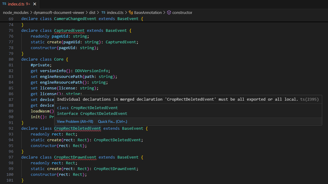Open the node_modules breadcrumb
This screenshot has height=184, width=328.
16,12
